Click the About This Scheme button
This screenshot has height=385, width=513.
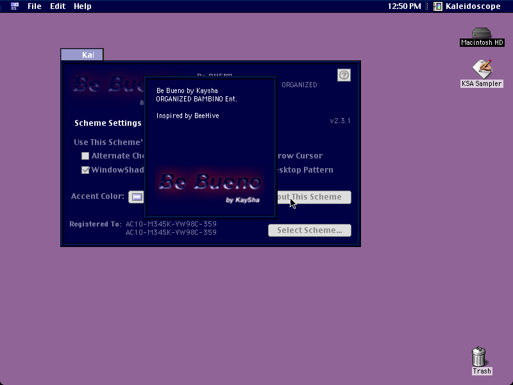(314, 197)
